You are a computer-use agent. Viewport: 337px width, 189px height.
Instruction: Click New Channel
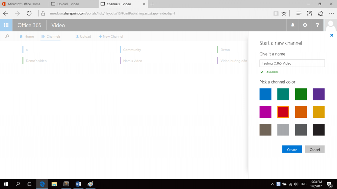111,36
